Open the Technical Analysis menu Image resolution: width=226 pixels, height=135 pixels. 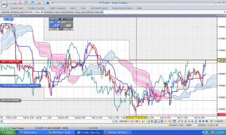[99, 8]
